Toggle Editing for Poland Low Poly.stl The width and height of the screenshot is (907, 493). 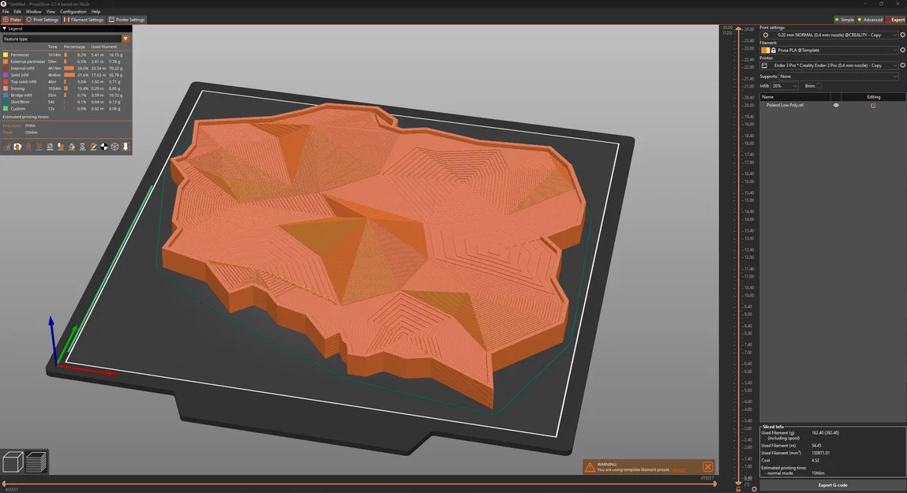[873, 105]
